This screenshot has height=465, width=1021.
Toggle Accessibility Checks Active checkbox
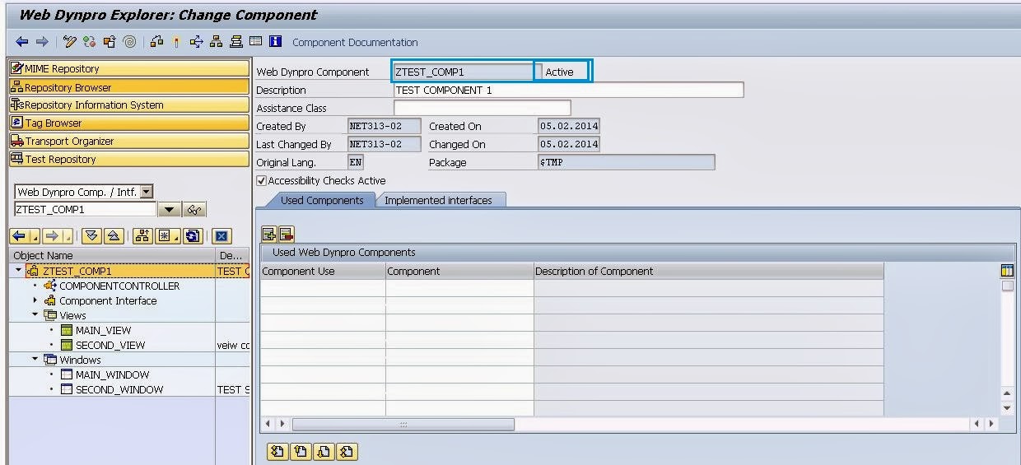[262, 180]
